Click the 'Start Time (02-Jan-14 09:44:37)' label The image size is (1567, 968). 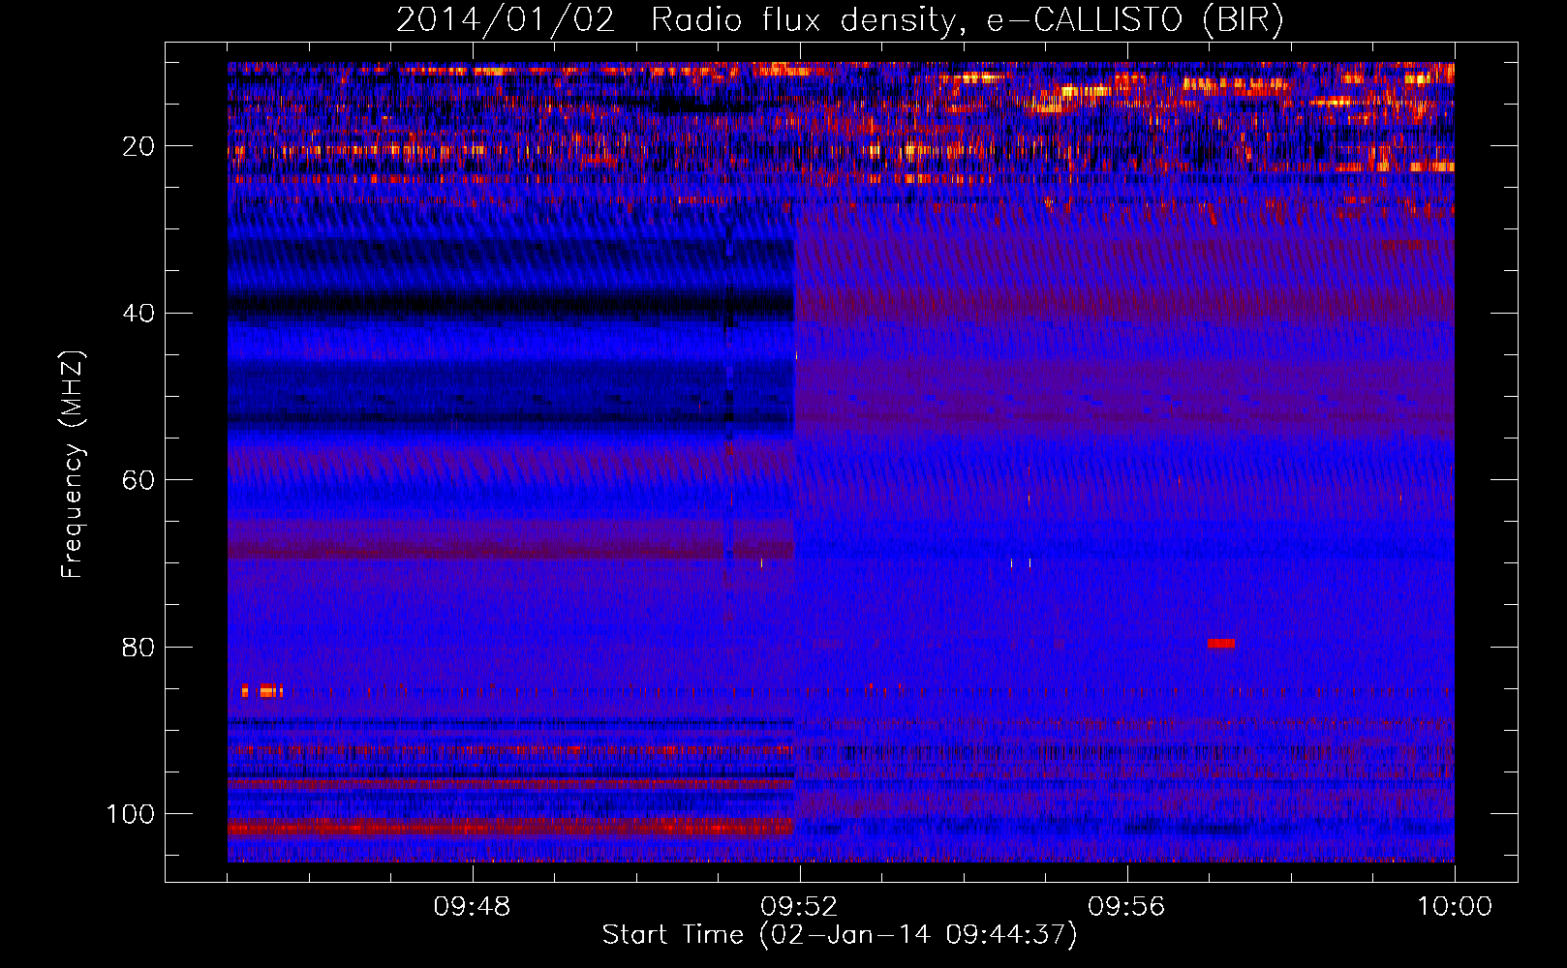840,935
